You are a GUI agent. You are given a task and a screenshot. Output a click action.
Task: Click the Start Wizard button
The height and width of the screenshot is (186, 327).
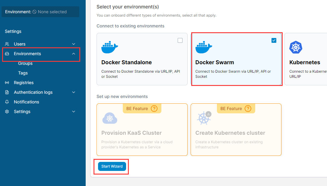pyautogui.click(x=112, y=166)
